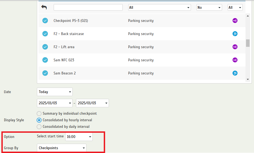Select Summary by individual checkpoint option
The width and height of the screenshot is (254, 153).
coord(39,114)
